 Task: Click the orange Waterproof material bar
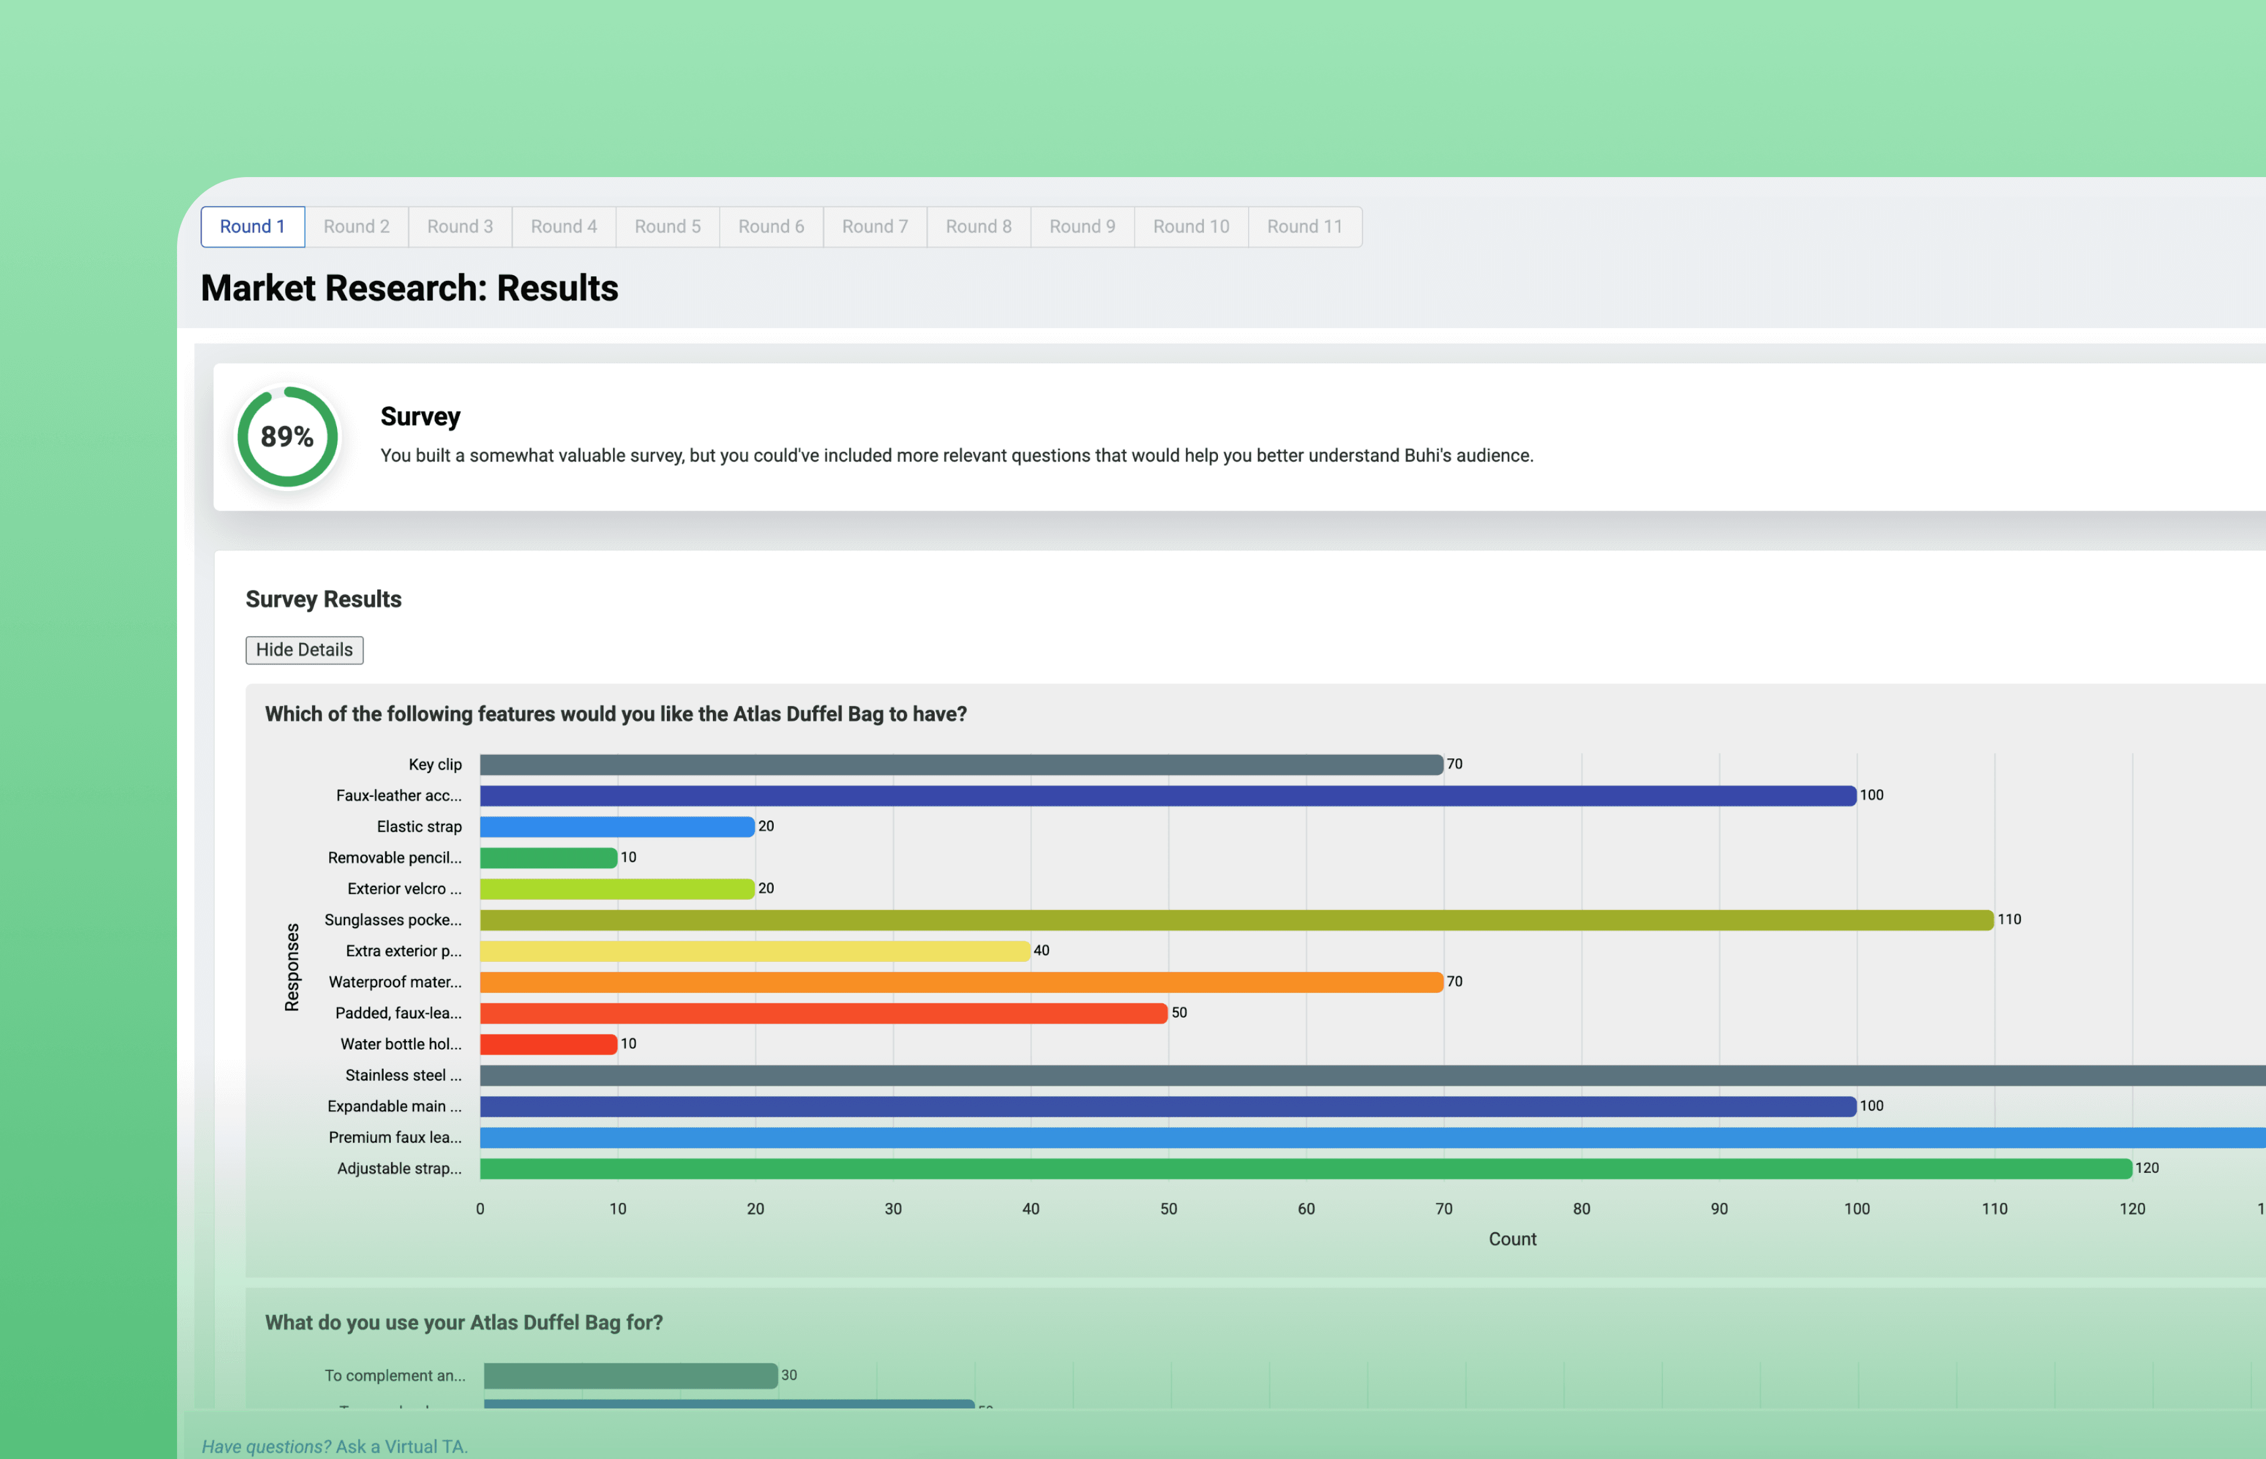coord(960,983)
